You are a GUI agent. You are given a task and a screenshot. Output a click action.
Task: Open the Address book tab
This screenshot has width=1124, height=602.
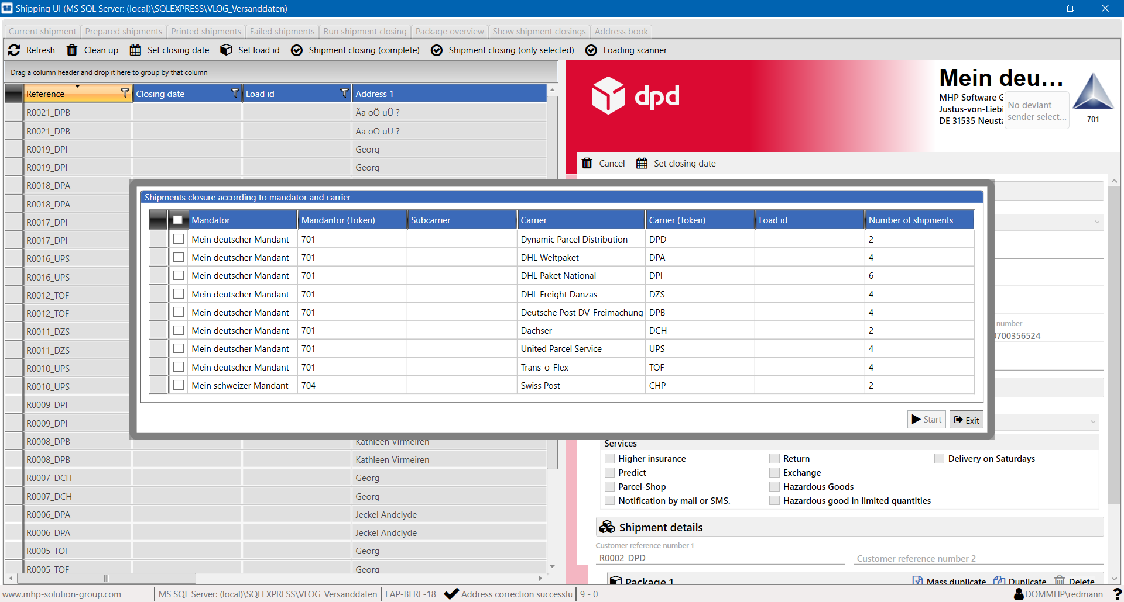click(621, 32)
